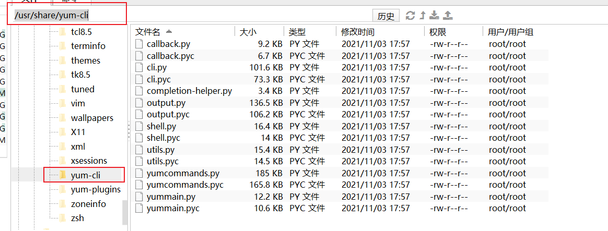Viewport: 608px width, 231px height.
Task: Select the X11 folder in tree
Action: pyautogui.click(x=78, y=132)
